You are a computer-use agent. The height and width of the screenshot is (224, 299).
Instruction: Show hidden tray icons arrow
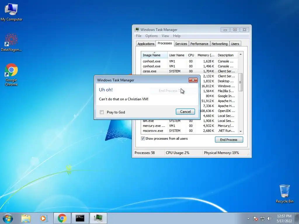(248, 218)
